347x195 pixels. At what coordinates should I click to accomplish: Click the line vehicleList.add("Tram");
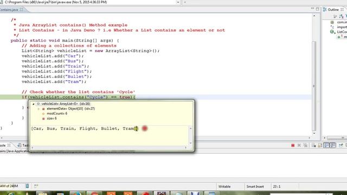(x=54, y=82)
